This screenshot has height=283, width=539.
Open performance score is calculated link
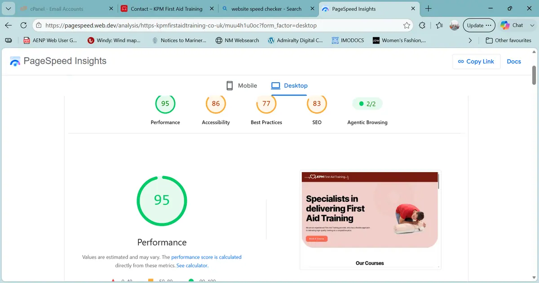tap(206, 257)
